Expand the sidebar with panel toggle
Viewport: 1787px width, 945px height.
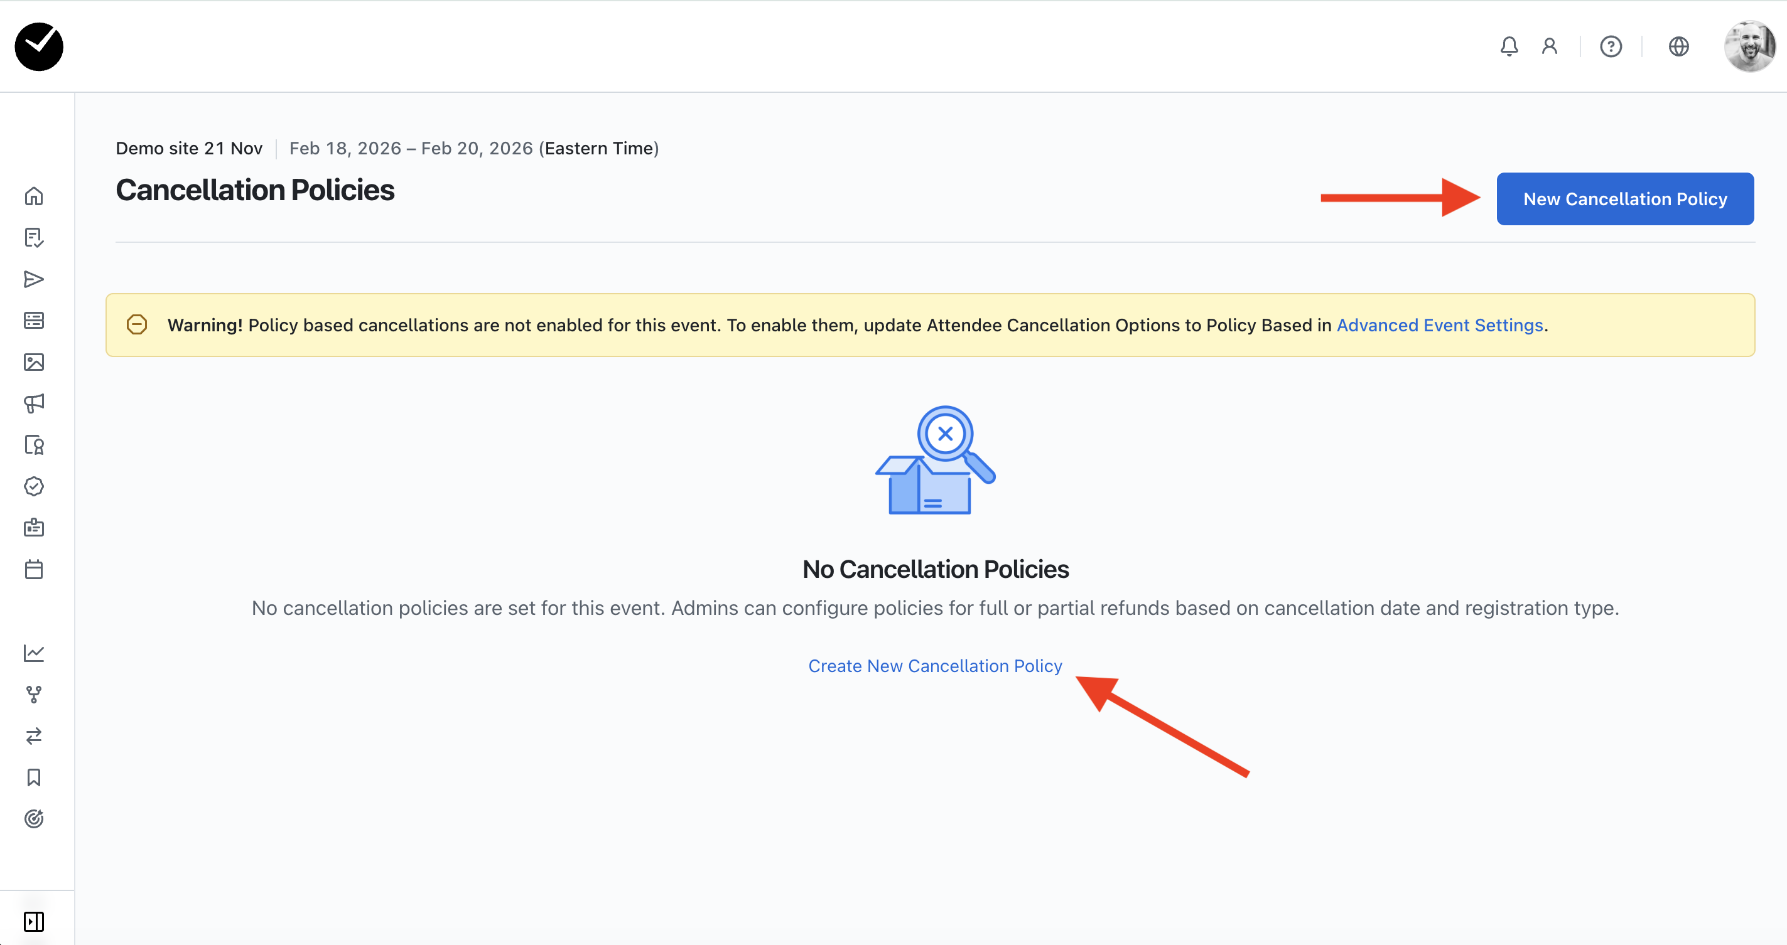click(33, 921)
